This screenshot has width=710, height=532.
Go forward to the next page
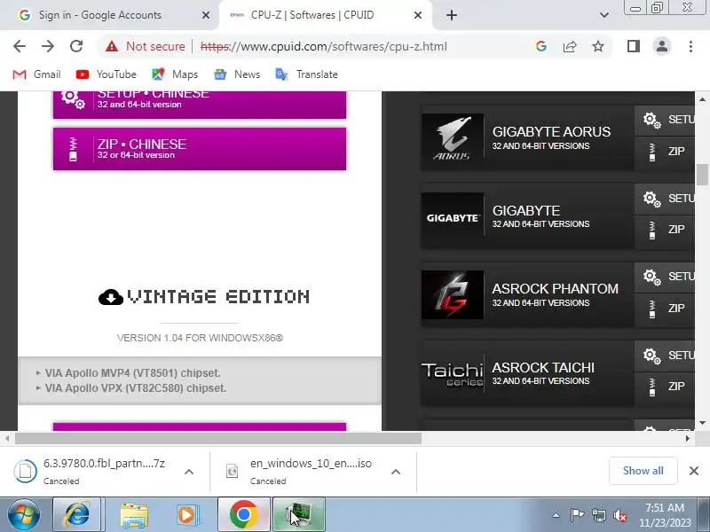pos(48,46)
